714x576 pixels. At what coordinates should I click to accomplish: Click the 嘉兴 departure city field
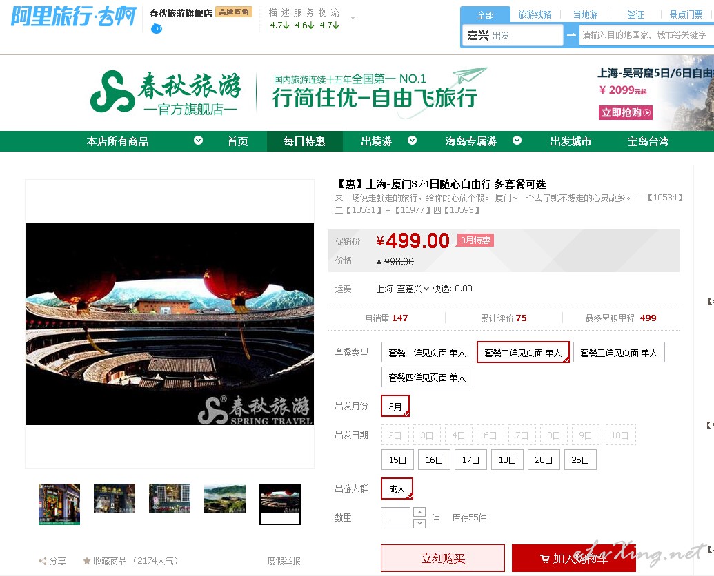(x=513, y=35)
